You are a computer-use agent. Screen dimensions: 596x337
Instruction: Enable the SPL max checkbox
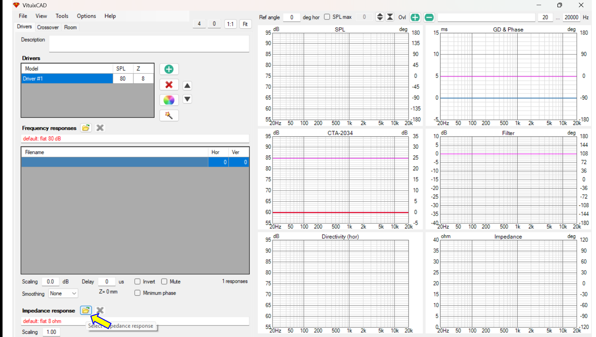tap(327, 17)
